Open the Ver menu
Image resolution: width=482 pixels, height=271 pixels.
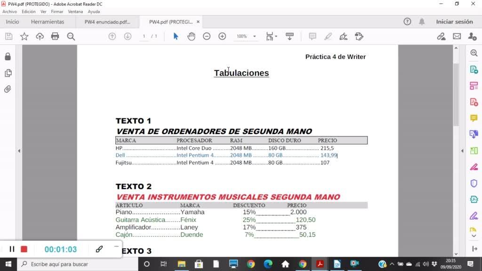coord(43,12)
